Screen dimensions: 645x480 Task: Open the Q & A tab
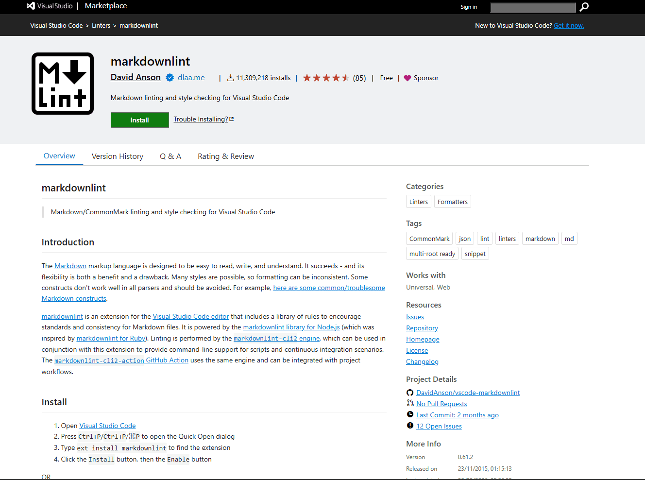click(170, 156)
